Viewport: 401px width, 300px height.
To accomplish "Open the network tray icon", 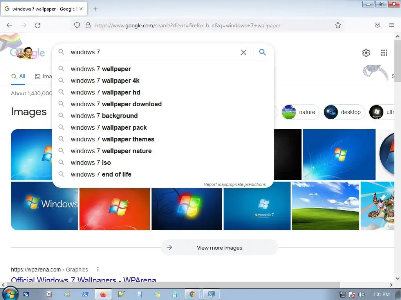I will click(342, 295).
